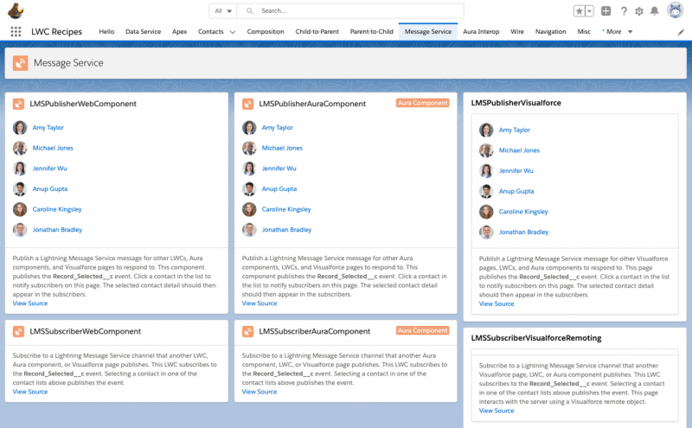Open the setup gear icon
The image size is (692, 428).
coord(639,11)
